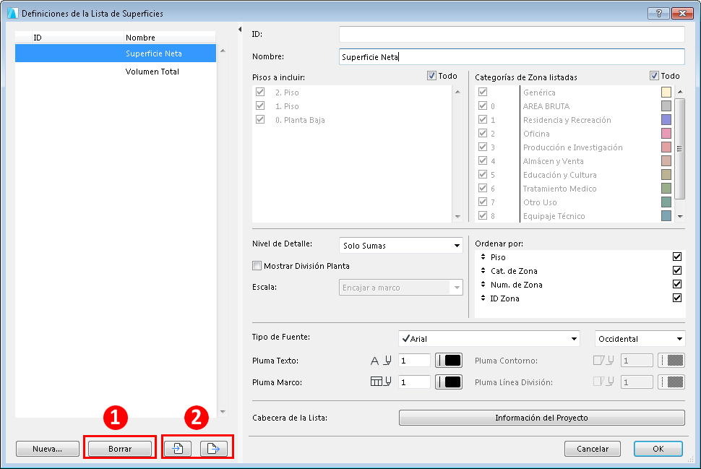Click the 1. Piso story row

(352, 106)
